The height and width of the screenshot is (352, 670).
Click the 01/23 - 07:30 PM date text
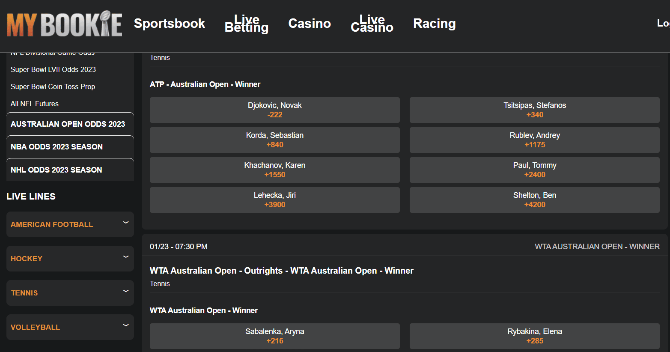pos(179,247)
